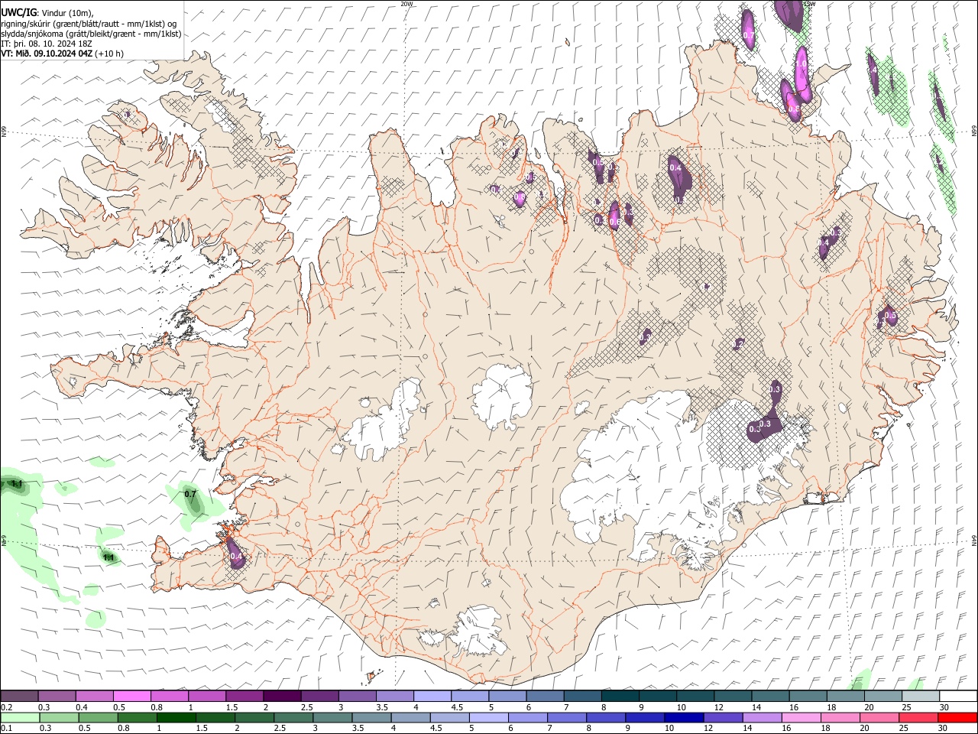This screenshot has width=978, height=734.
Task: Click the 20W longitude label at top
Action: pos(407,4)
